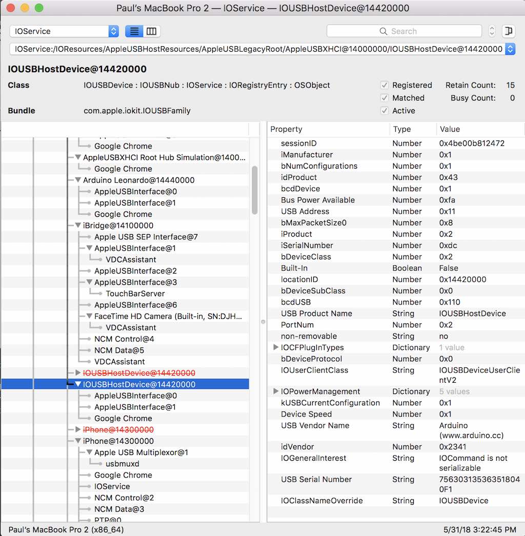Select the Built-In boolean row

396,268
